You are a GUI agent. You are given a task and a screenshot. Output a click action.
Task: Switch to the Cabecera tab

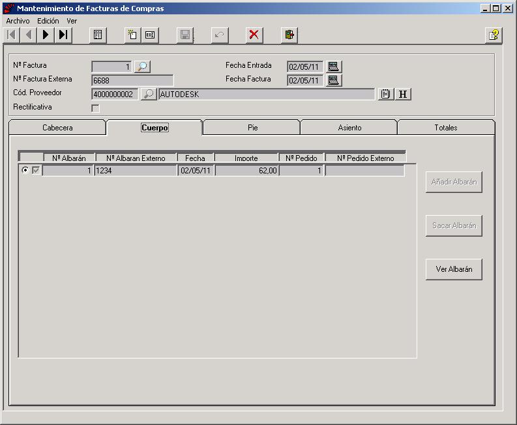coord(57,128)
